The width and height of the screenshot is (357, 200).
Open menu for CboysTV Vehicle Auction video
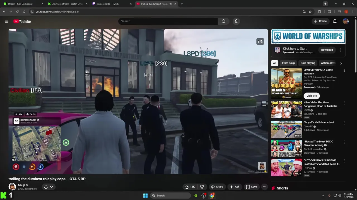(344, 123)
